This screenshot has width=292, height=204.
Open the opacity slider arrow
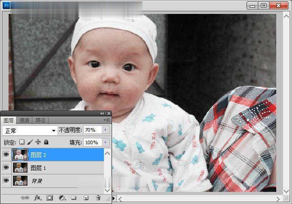click(x=106, y=129)
